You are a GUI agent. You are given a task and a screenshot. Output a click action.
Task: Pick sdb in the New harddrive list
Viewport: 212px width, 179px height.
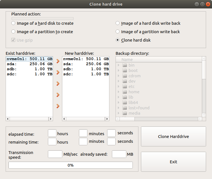point(86,69)
